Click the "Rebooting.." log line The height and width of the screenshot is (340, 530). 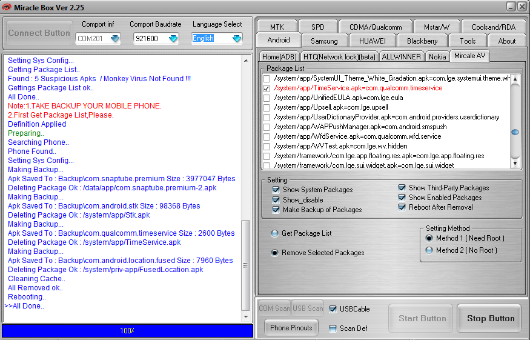coord(27,297)
